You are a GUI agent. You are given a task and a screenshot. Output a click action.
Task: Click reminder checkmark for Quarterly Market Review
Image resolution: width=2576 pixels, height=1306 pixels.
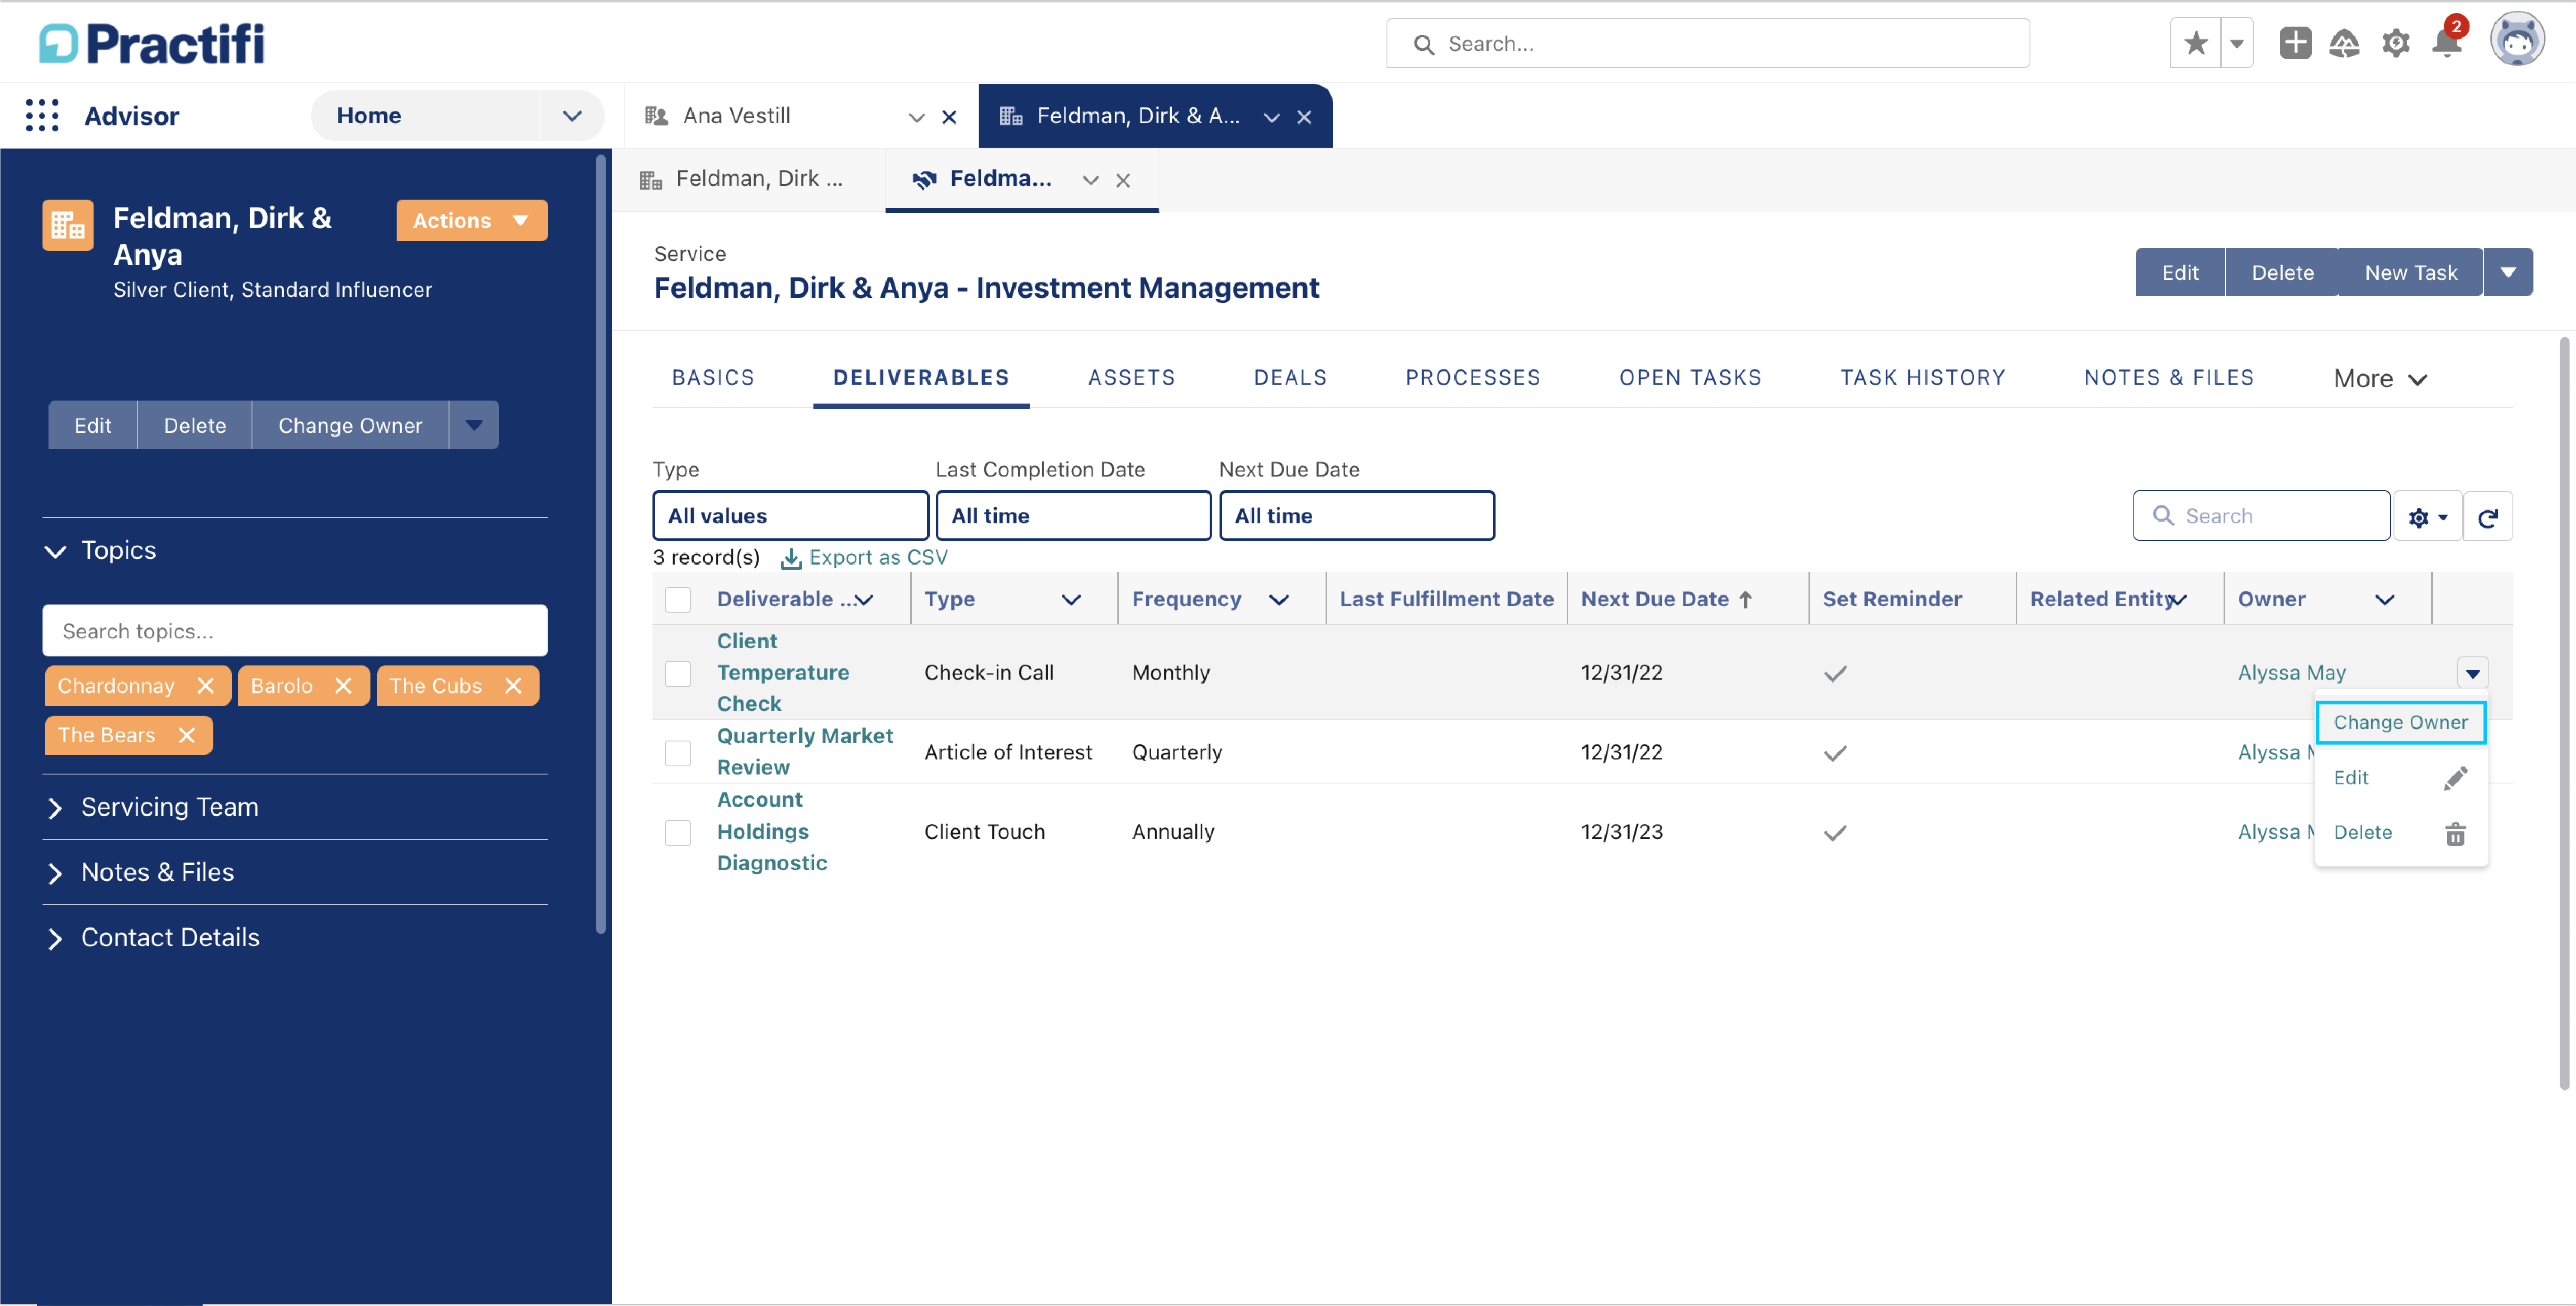tap(1835, 753)
